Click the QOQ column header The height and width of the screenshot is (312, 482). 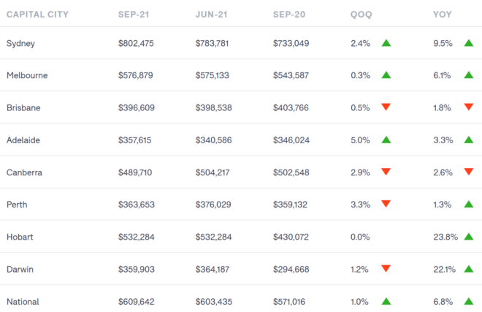(361, 14)
